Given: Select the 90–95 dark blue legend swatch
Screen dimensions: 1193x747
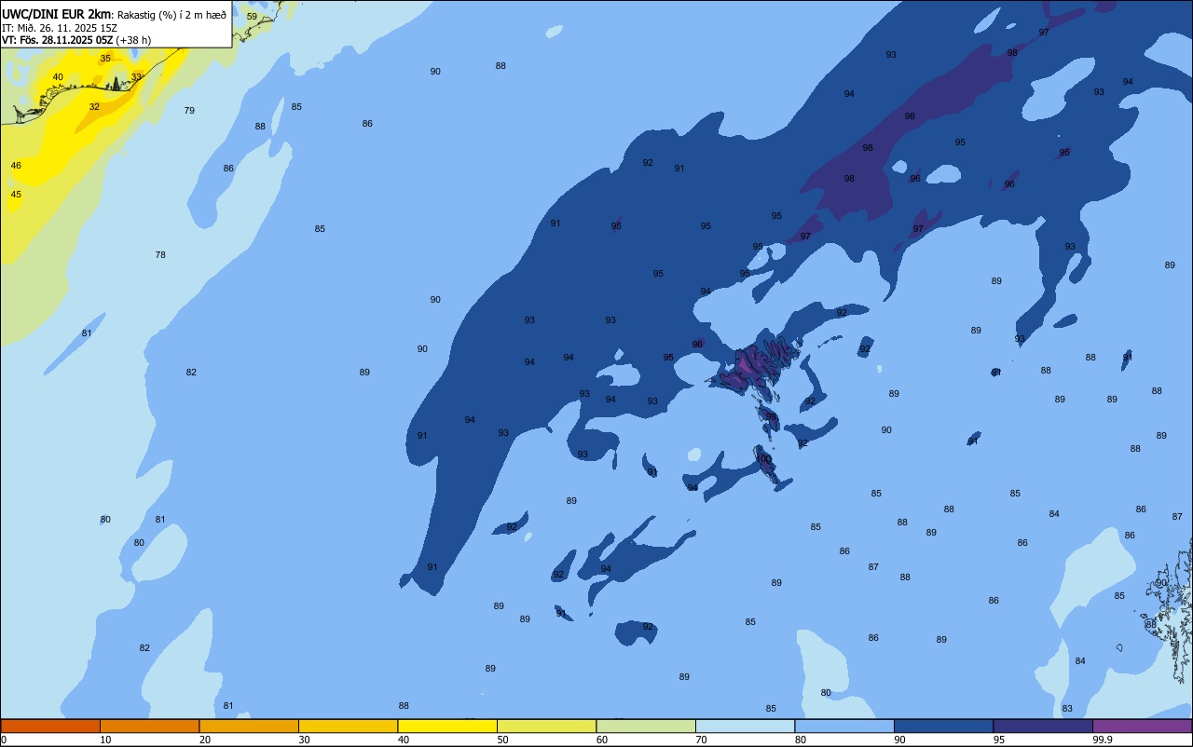Looking at the screenshot, I should pos(943,726).
